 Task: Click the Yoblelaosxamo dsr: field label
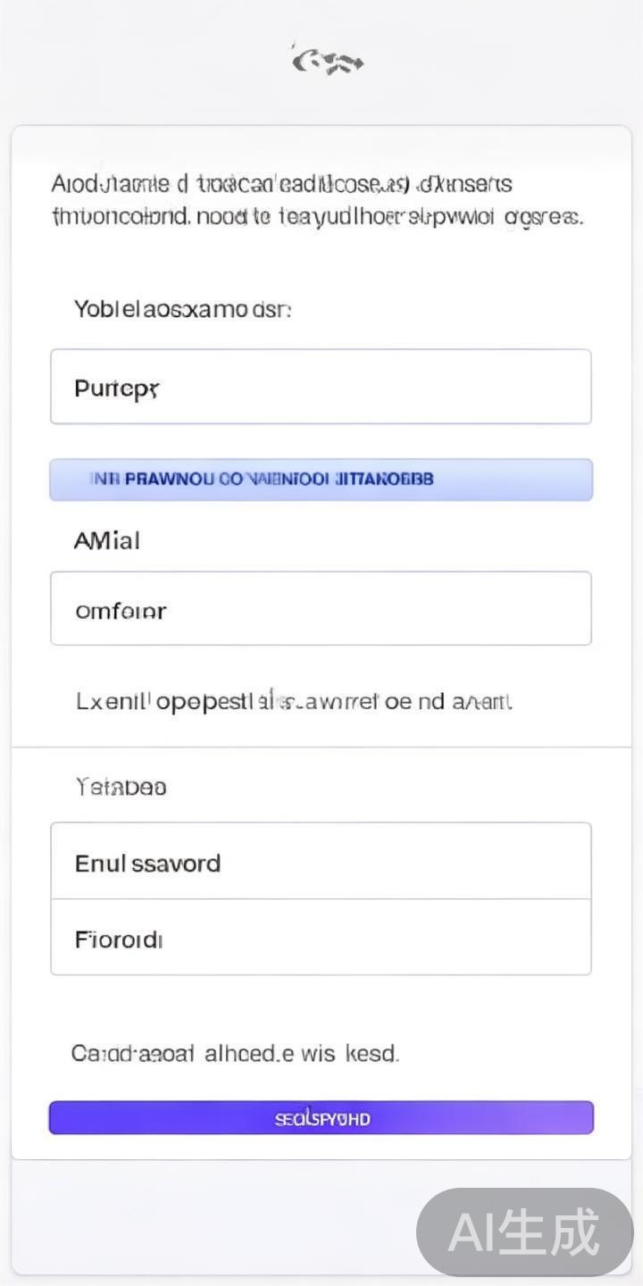point(183,309)
